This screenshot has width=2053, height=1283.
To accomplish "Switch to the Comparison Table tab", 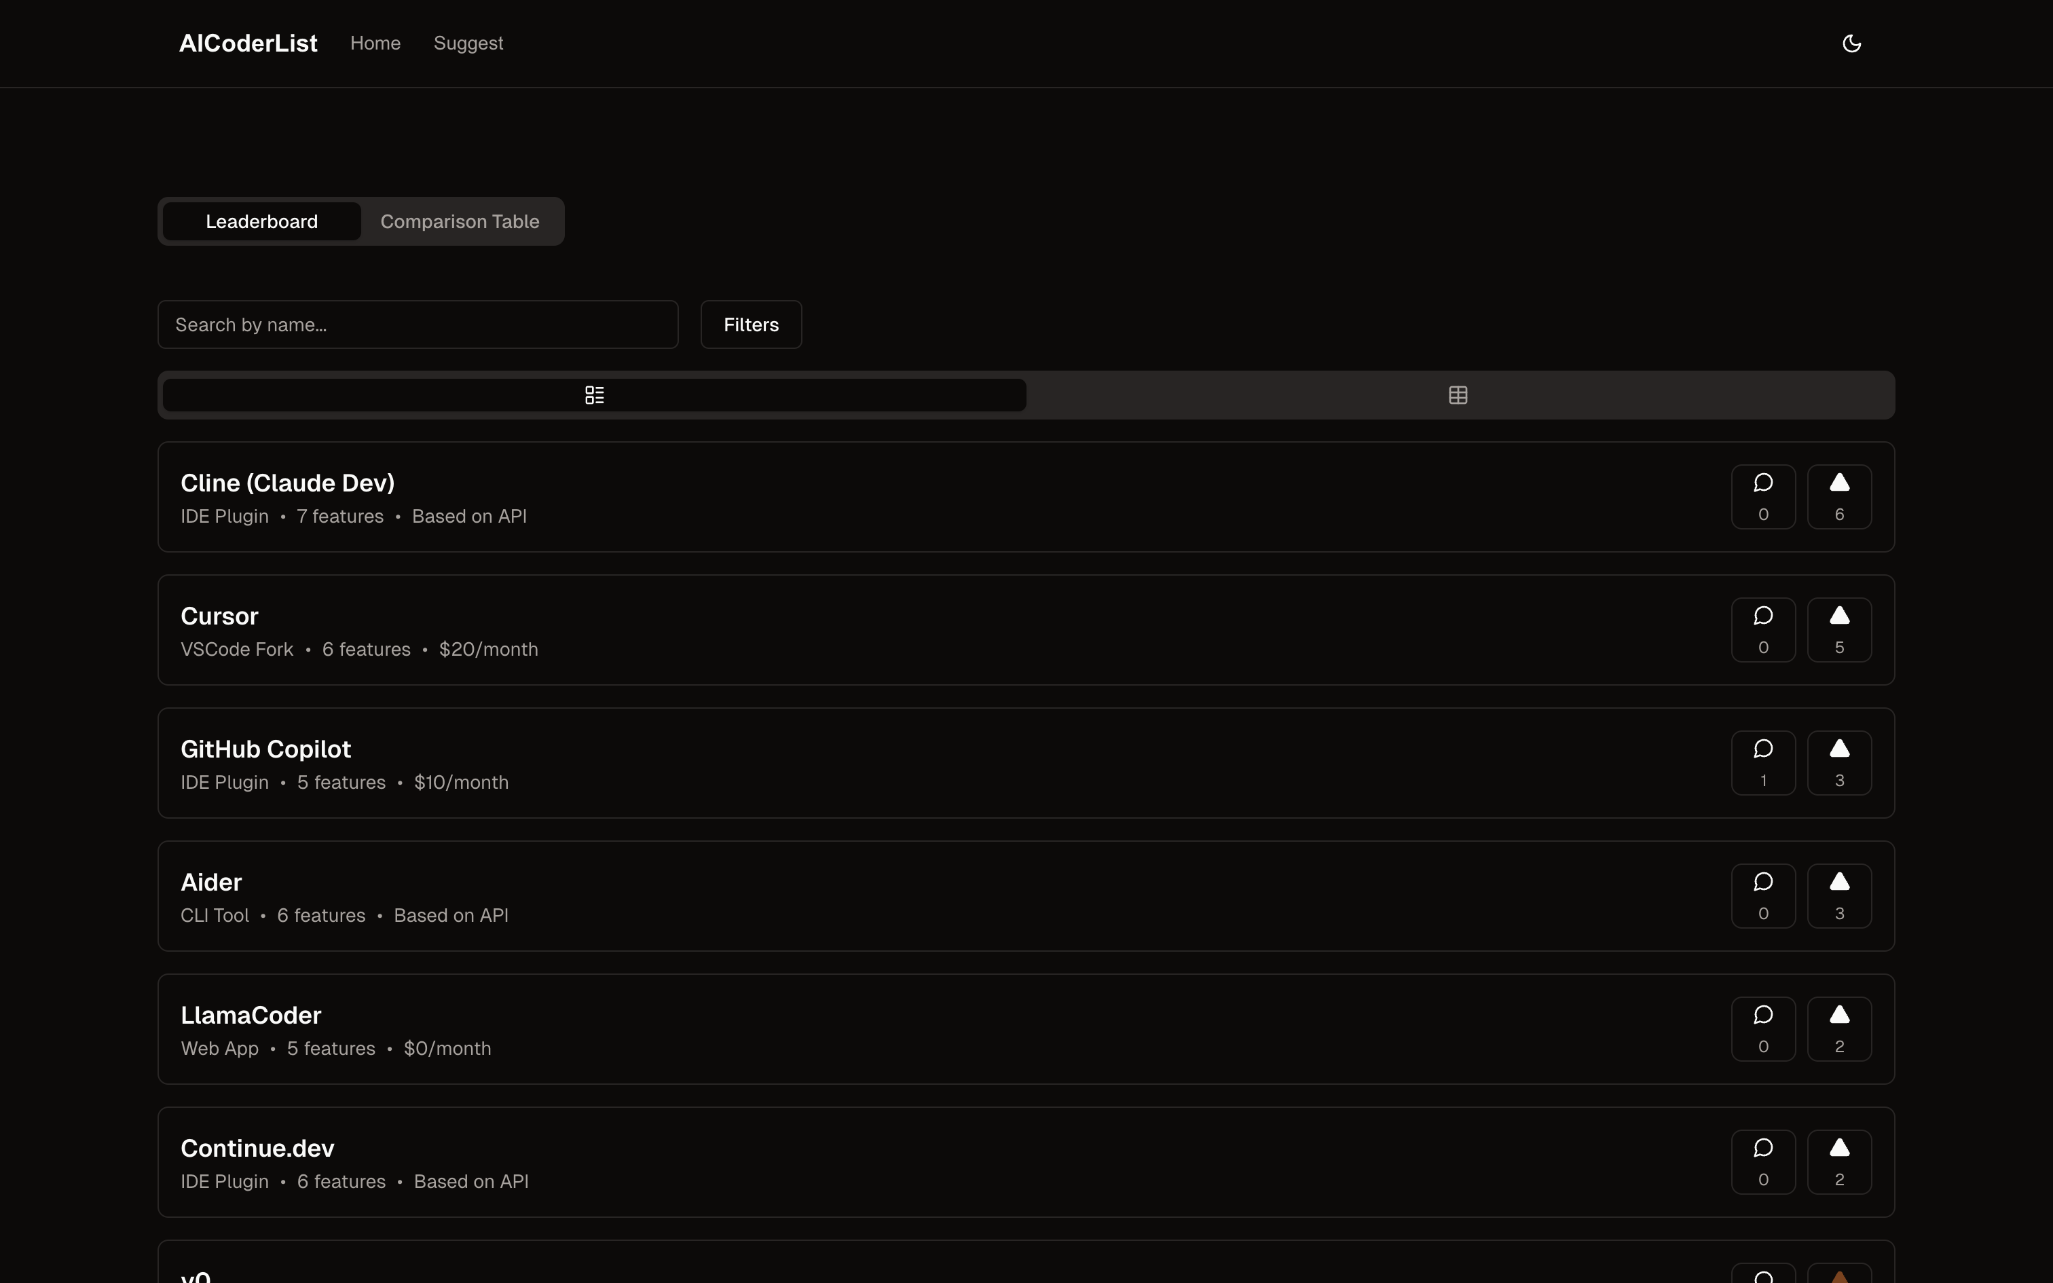I will coord(459,221).
